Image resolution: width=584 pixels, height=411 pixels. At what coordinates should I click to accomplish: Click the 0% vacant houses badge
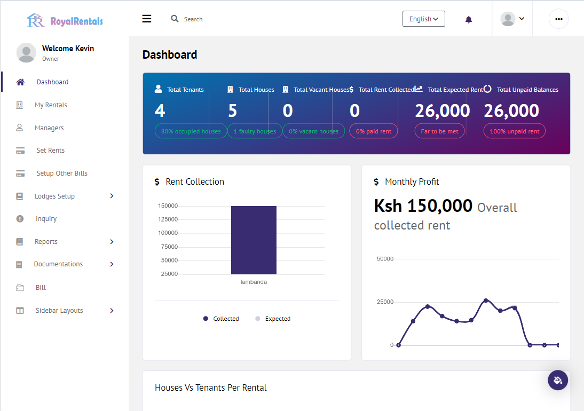(x=313, y=131)
